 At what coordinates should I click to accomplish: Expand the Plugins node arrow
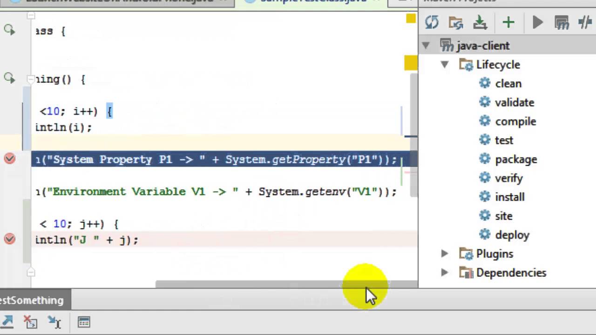(x=445, y=254)
